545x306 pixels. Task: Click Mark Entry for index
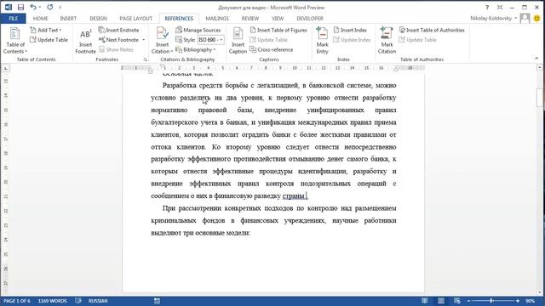point(322,41)
